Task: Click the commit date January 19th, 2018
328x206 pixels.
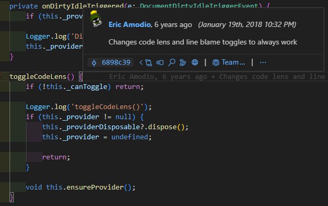Action: click(247, 25)
